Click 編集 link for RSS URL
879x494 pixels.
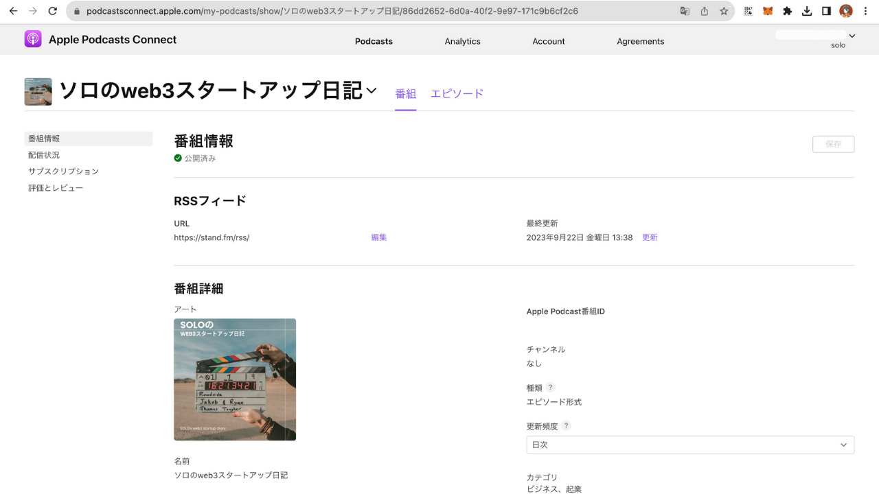[379, 237]
